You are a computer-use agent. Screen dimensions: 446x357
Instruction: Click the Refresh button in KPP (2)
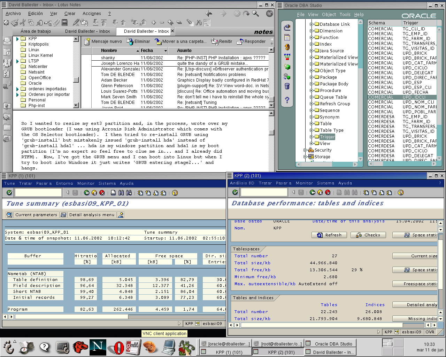pyautogui.click(x=329, y=235)
